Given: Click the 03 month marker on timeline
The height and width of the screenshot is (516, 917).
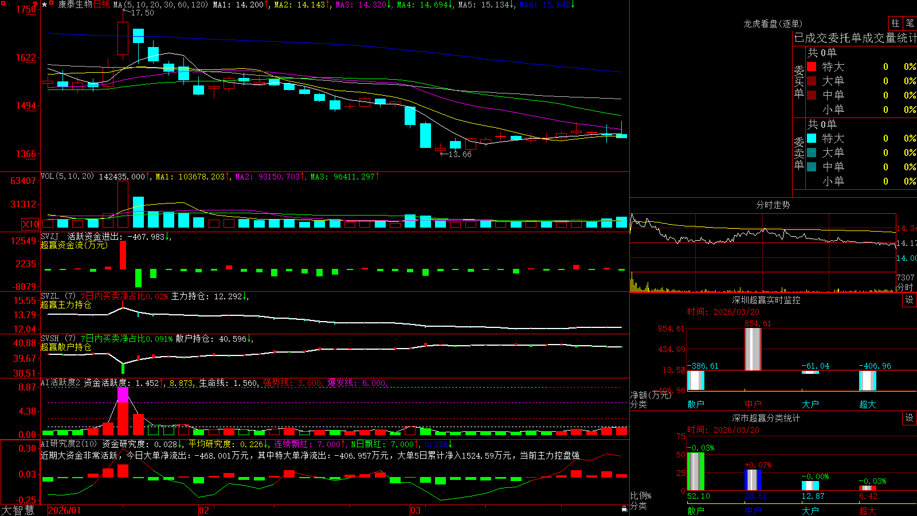Looking at the screenshot, I should pyautogui.click(x=416, y=510).
